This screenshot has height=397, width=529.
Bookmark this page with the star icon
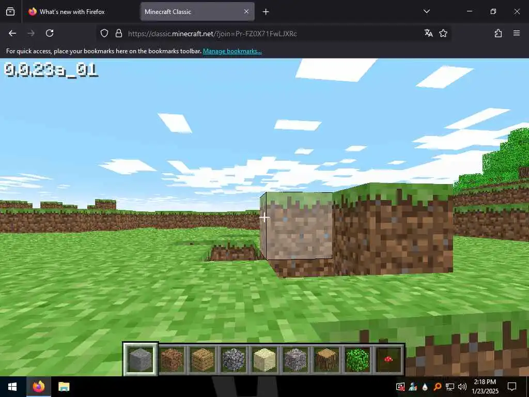tap(443, 33)
